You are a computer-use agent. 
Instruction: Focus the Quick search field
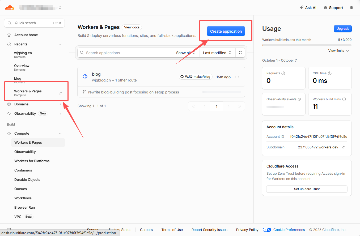[x=35, y=23]
